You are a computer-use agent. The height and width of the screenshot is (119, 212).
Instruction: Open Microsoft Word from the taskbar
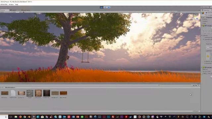[x=73, y=117]
